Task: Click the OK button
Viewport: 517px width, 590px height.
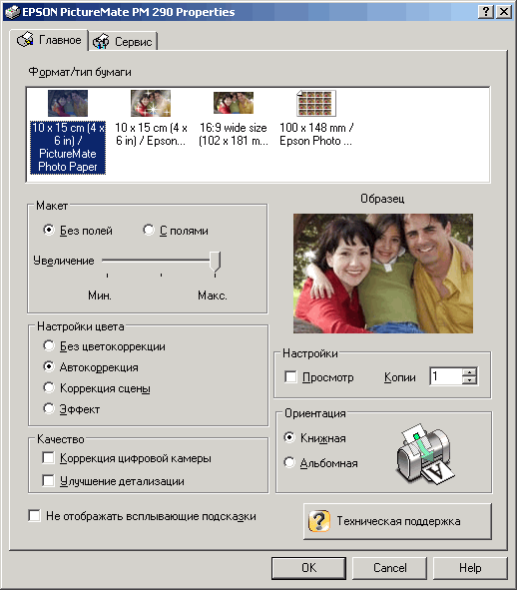Action: (x=308, y=568)
